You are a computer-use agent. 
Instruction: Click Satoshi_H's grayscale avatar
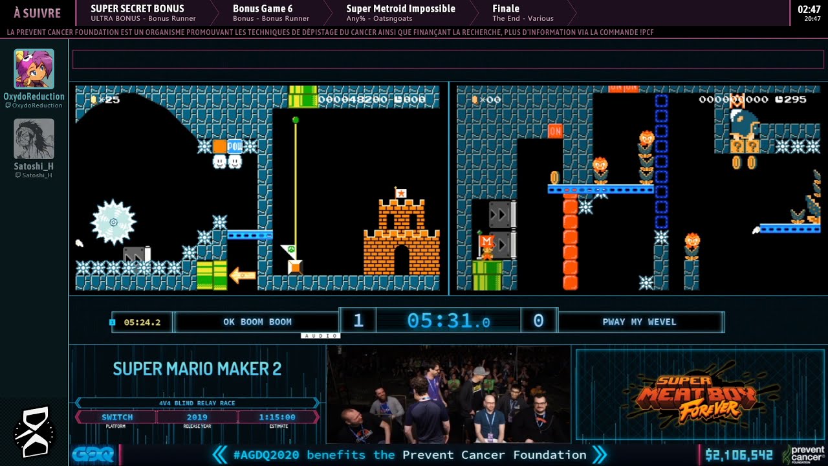34,139
